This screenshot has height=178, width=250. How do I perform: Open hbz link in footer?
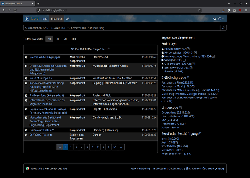[x=64, y=169]
